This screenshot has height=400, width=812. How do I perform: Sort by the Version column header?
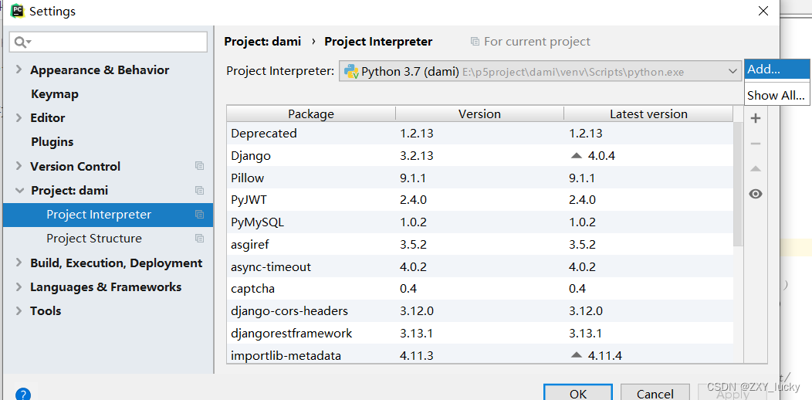click(479, 114)
